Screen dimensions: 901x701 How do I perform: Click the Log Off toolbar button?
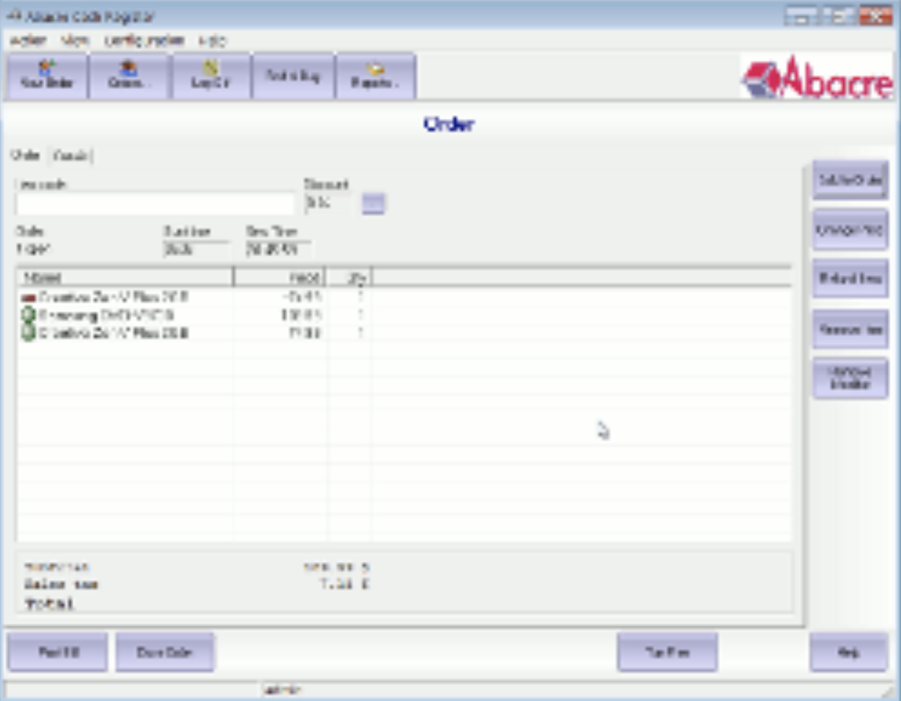coord(211,77)
